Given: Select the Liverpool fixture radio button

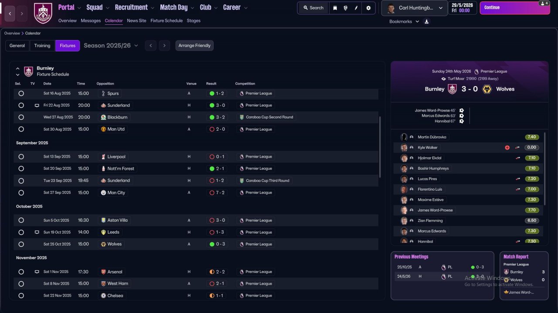Looking at the screenshot, I should click(21, 157).
